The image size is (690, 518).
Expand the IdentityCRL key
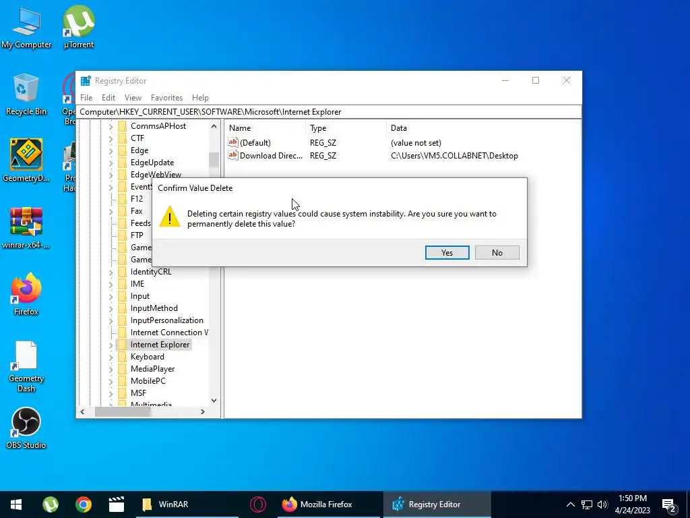[111, 272]
